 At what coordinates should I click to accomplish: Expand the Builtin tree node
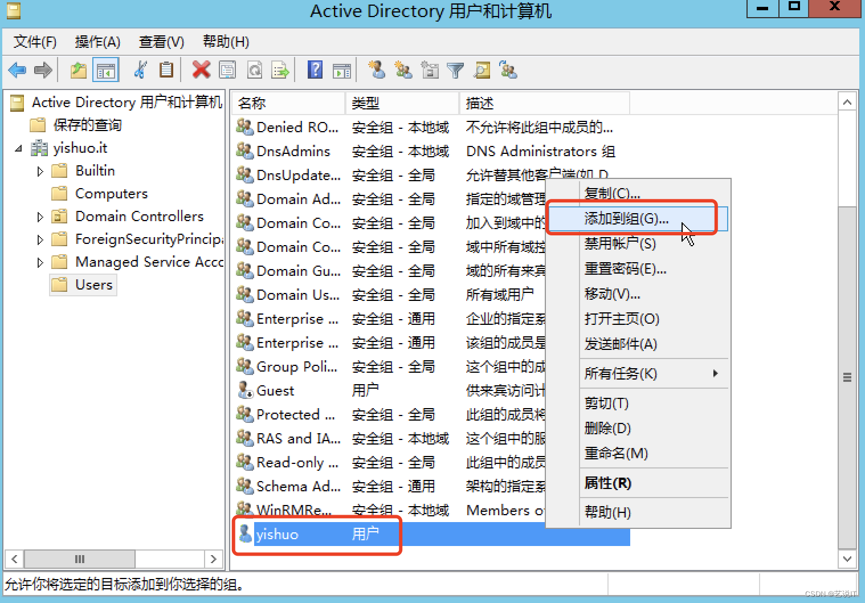[x=40, y=172]
